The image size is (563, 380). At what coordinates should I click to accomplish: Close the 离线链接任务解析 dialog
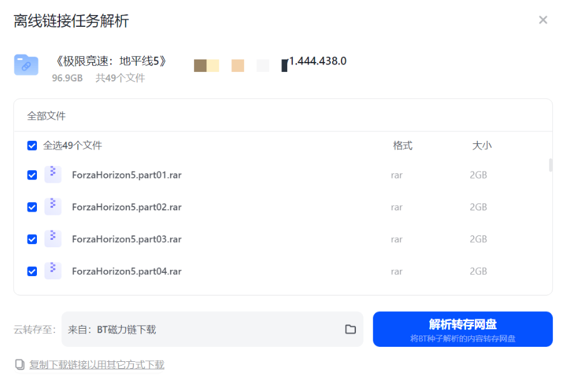tap(543, 20)
